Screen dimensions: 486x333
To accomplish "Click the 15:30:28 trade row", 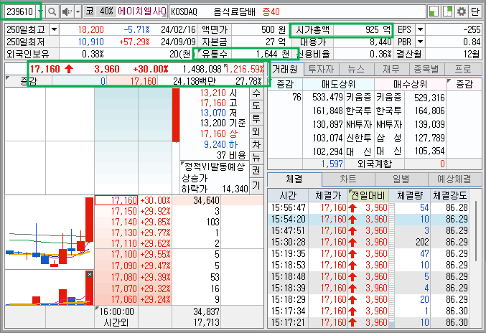I will coord(369,242).
